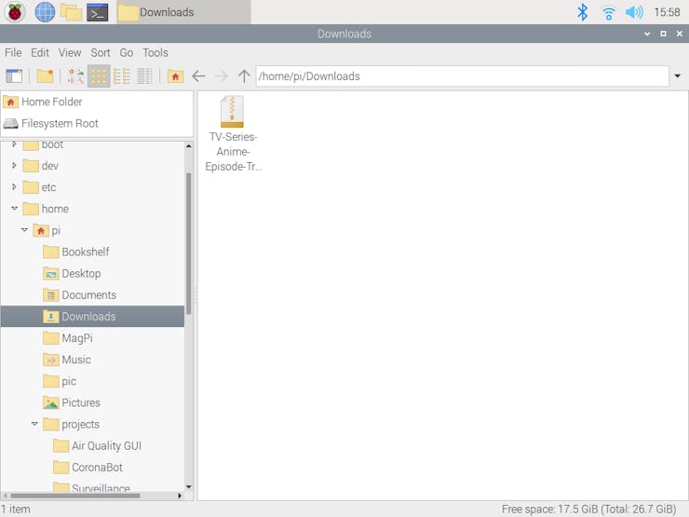Click the Downloads taskbar window button
Viewport: 689px width, 517px height.
click(183, 12)
